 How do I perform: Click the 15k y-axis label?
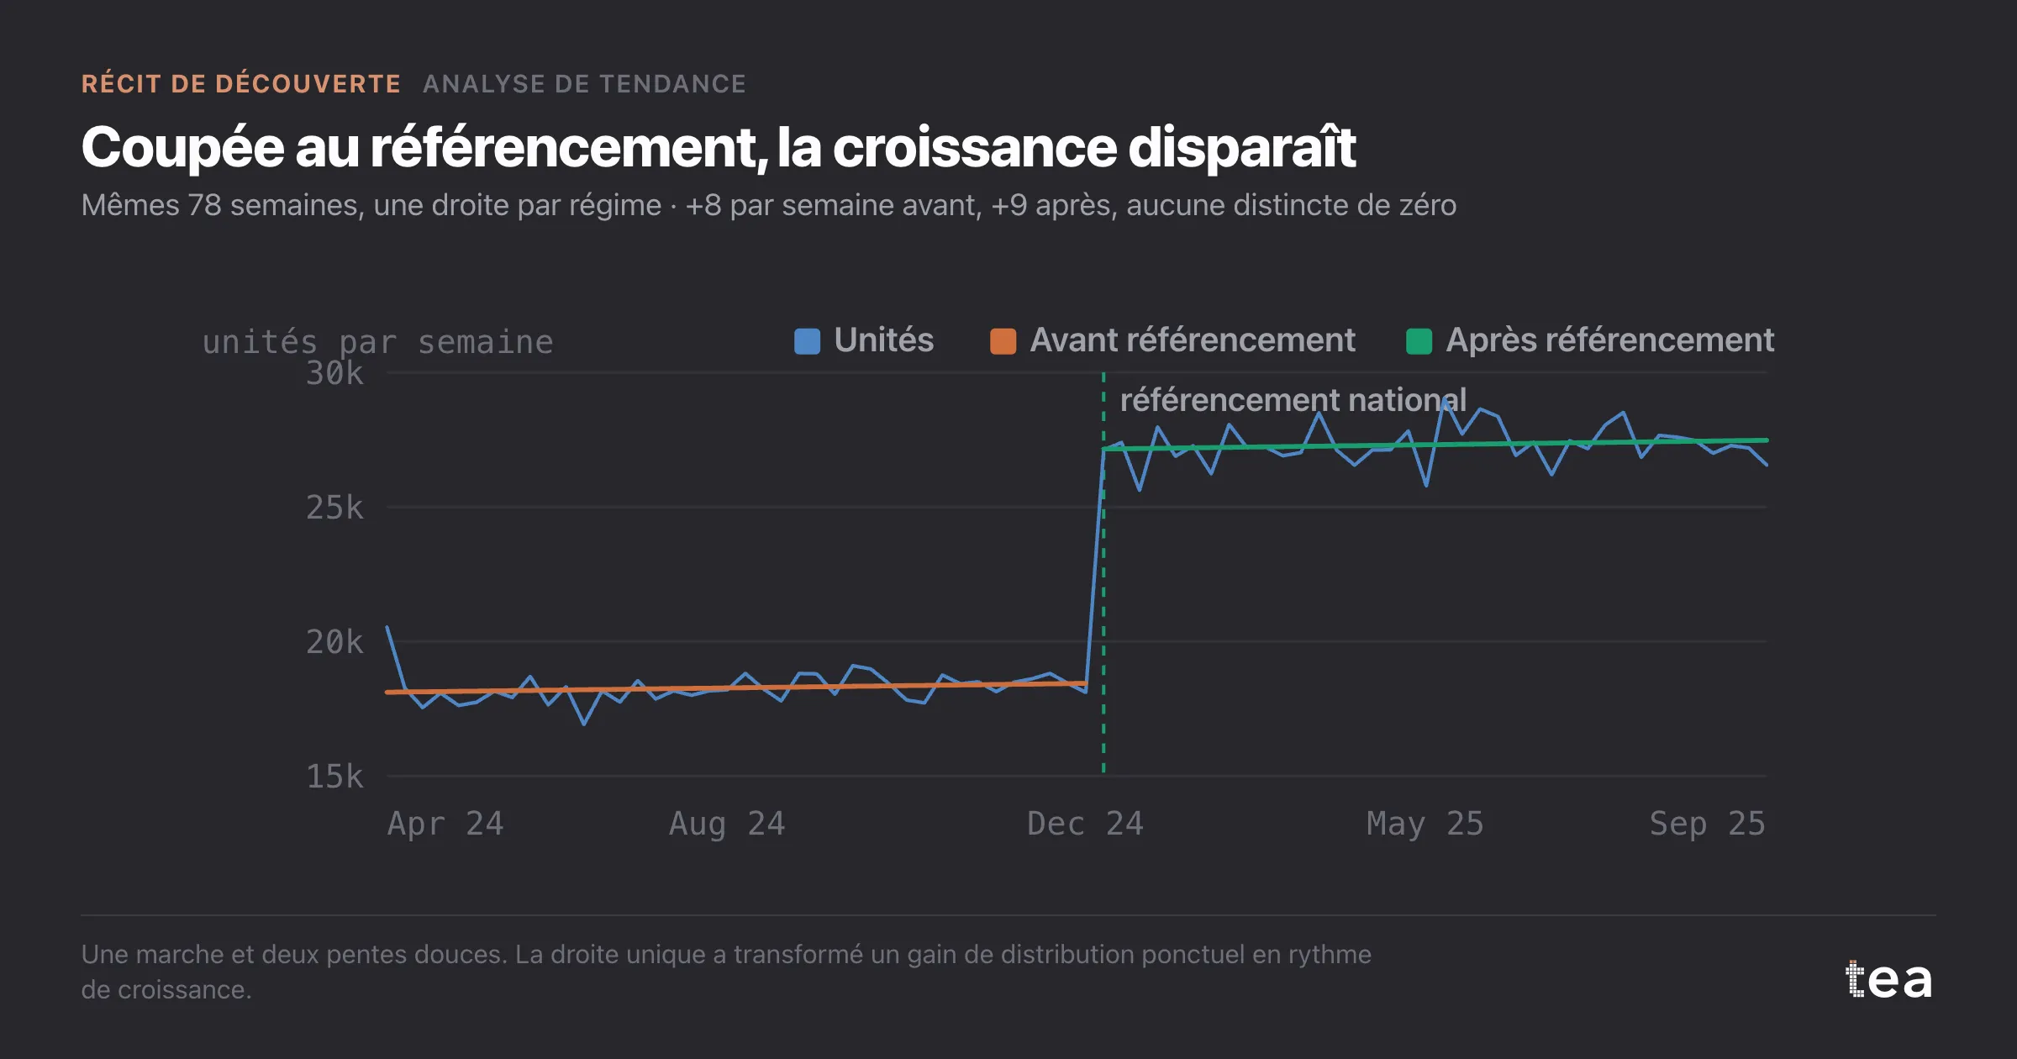pyautogui.click(x=334, y=777)
